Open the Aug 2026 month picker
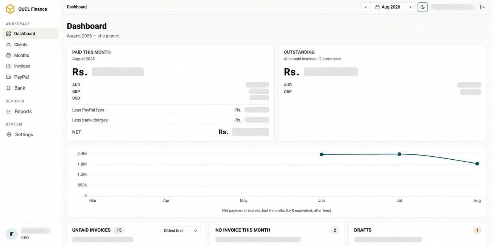 pos(388,7)
